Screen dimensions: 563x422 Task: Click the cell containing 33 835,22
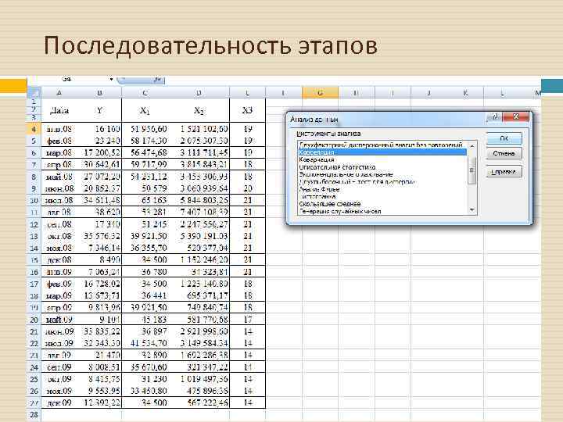coord(99,331)
